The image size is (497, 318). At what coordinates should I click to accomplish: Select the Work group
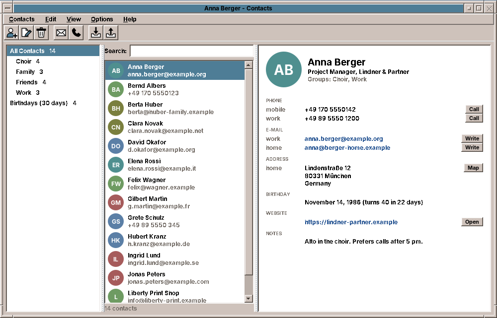pos(53,93)
